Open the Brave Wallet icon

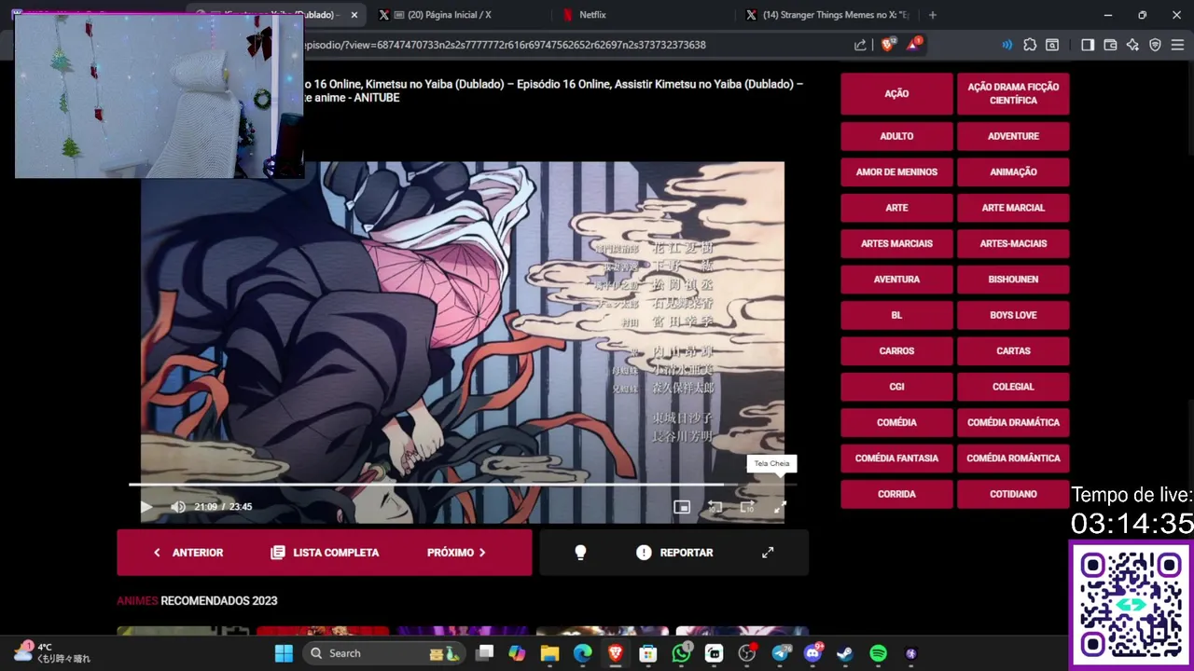[x=1110, y=45]
